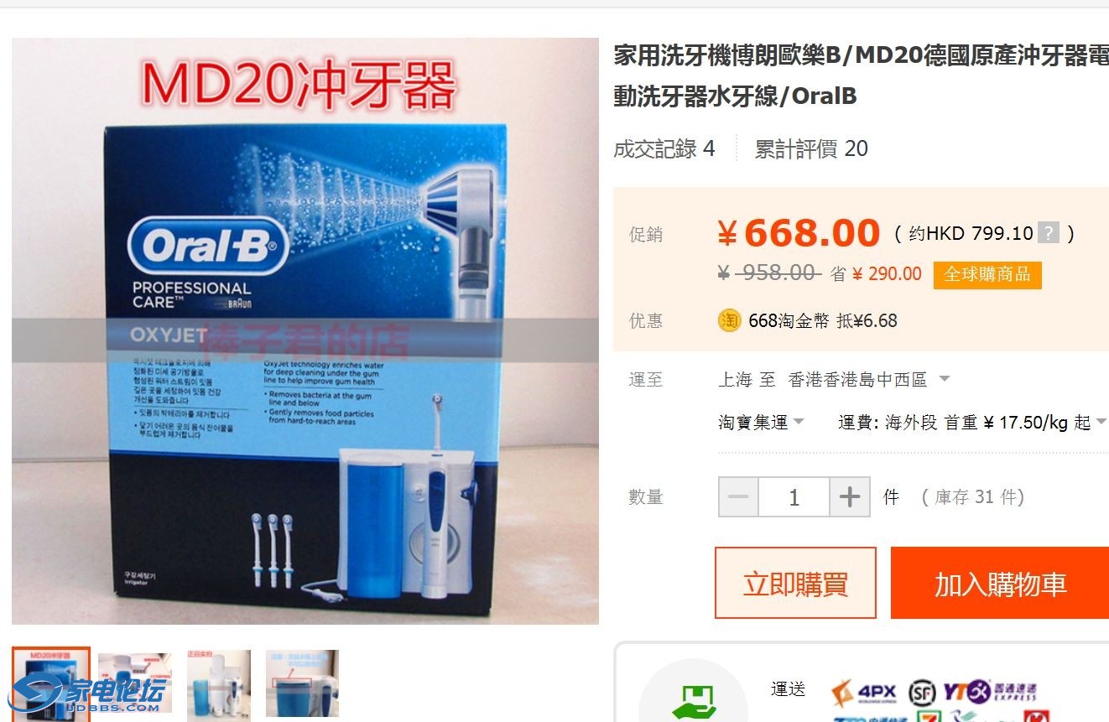This screenshot has width=1109, height=722.
Task: Click the green package delivery icon
Action: (x=693, y=701)
